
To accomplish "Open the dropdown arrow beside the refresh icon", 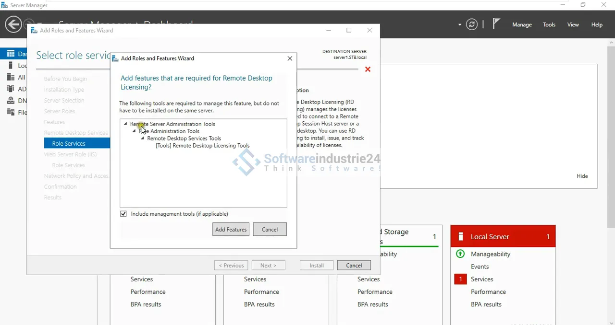I will point(460,25).
